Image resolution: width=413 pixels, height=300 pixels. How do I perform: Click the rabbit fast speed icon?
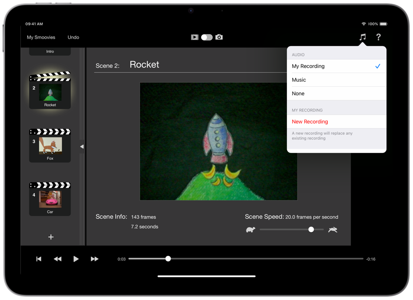click(x=333, y=230)
